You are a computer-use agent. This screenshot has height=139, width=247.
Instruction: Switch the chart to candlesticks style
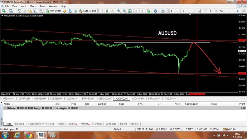pos(107,11)
